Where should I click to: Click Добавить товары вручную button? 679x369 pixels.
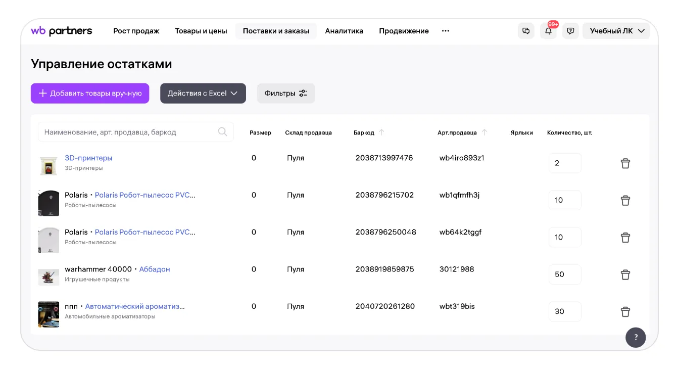pos(90,94)
